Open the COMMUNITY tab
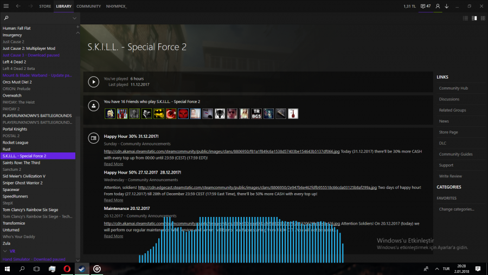The image size is (488, 275). coord(89,6)
